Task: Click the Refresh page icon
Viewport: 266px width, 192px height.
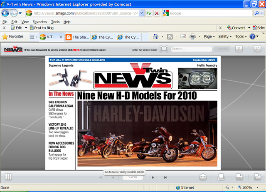Action: [x=148, y=13]
